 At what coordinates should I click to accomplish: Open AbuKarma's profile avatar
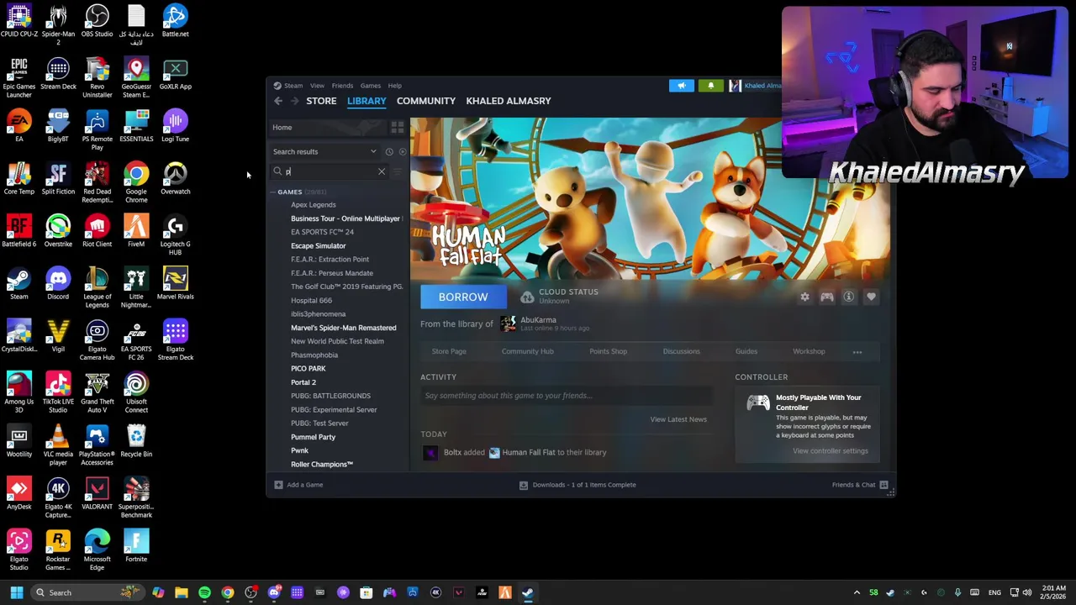coord(508,324)
